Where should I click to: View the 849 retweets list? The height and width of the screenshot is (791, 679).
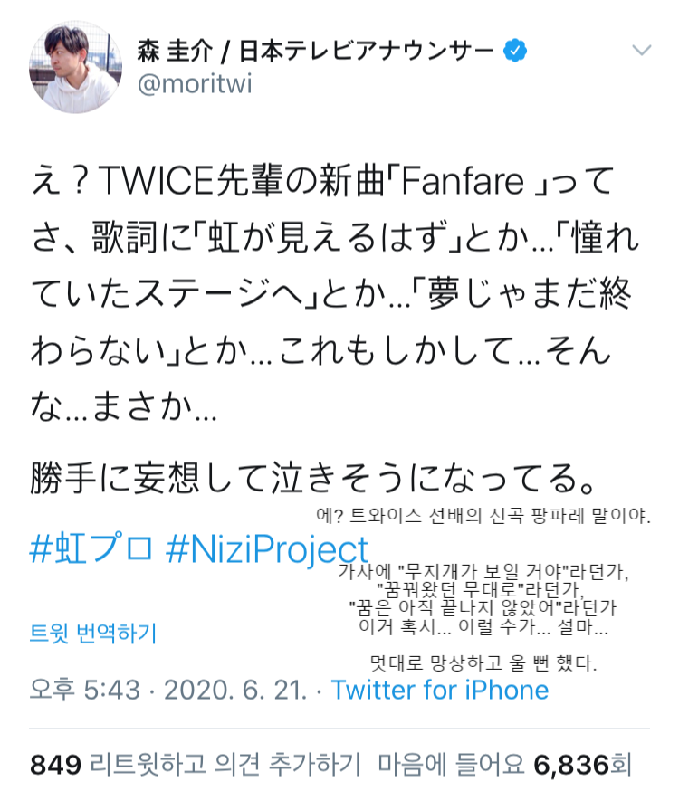(55, 764)
